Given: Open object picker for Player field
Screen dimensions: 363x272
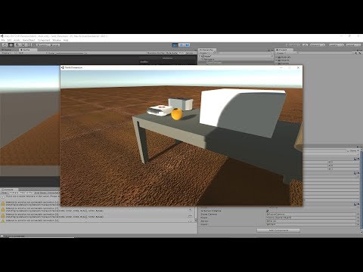Looking at the screenshot, I should click(x=358, y=218).
